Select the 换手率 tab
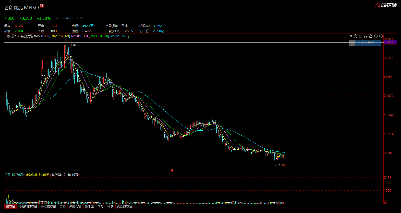 pos(90,207)
